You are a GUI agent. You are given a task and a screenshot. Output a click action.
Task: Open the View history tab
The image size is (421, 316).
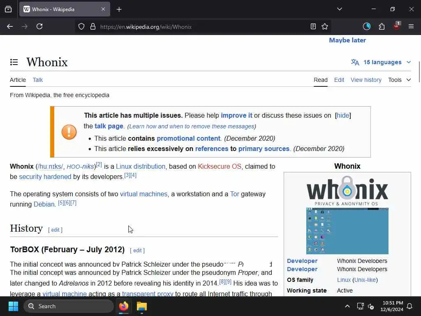click(366, 80)
